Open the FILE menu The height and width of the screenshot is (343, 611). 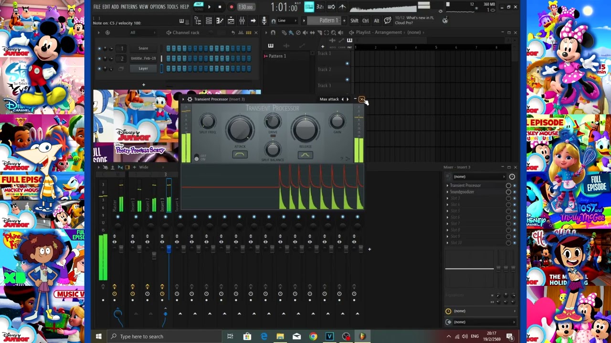[97, 7]
